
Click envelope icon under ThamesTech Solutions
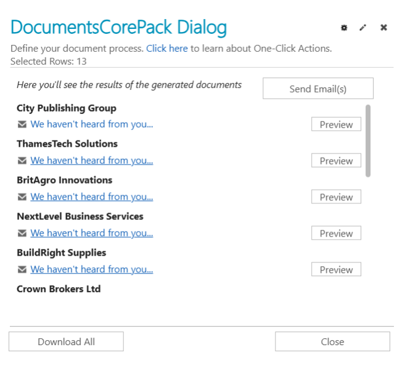pyautogui.click(x=22, y=161)
